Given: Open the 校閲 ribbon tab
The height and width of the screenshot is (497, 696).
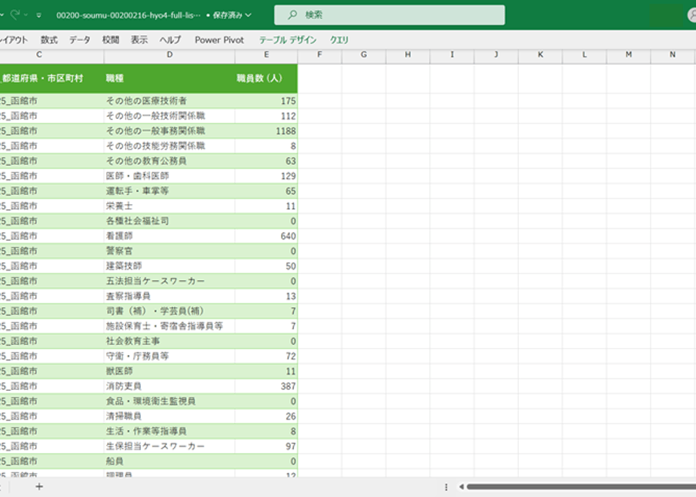Looking at the screenshot, I should (x=111, y=40).
